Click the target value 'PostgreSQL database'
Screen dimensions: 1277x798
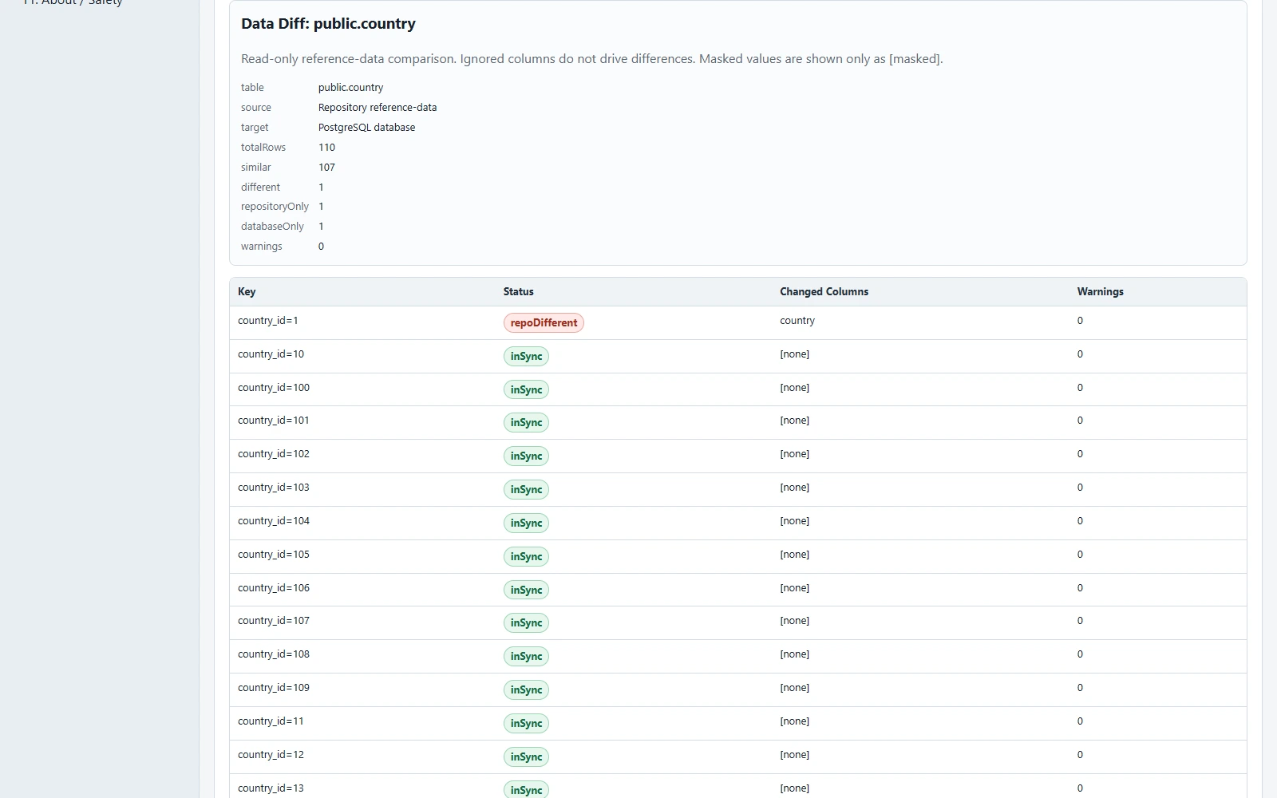point(367,128)
